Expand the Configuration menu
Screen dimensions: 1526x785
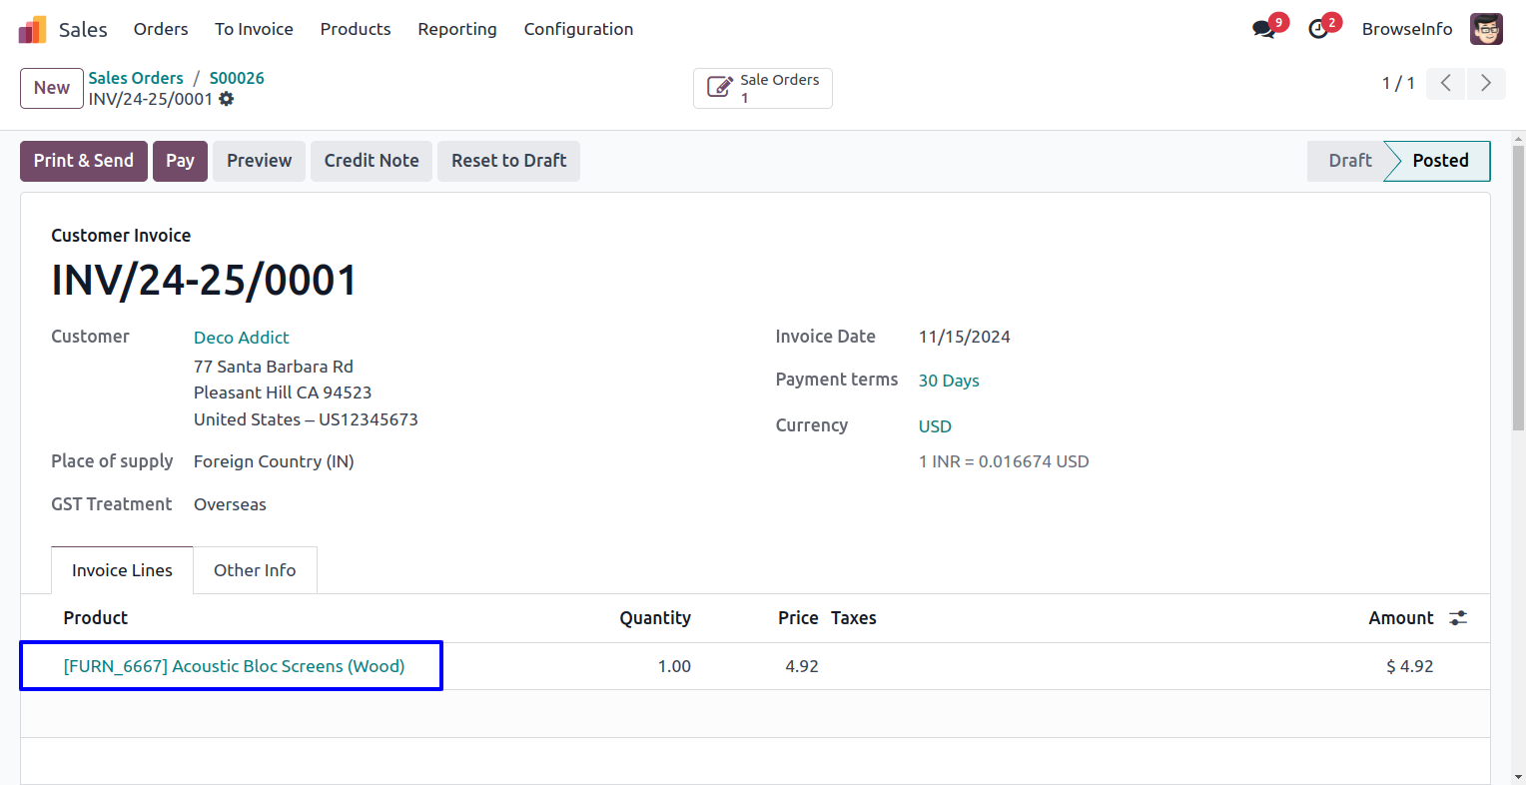click(x=578, y=29)
